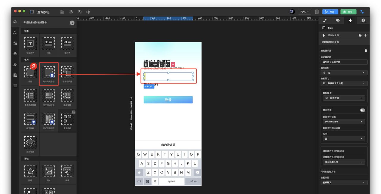Screen dimensions: 381x194
Task: Select the 段落 paragraph component
Action: pyautogui.click(x=49, y=45)
